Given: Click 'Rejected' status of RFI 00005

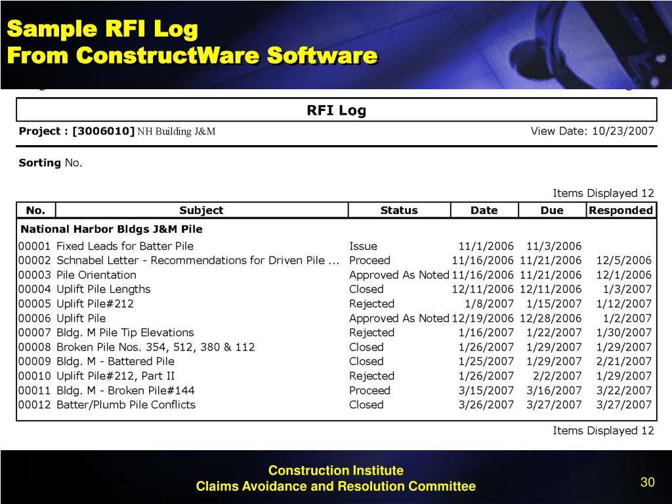Looking at the screenshot, I should point(372,304).
